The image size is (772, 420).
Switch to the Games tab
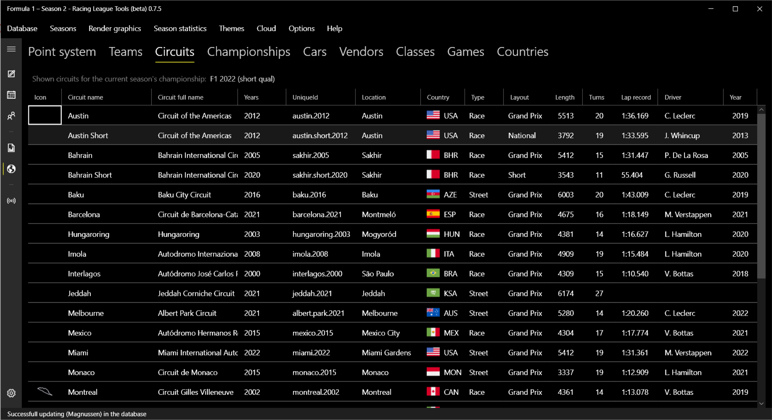coord(465,52)
